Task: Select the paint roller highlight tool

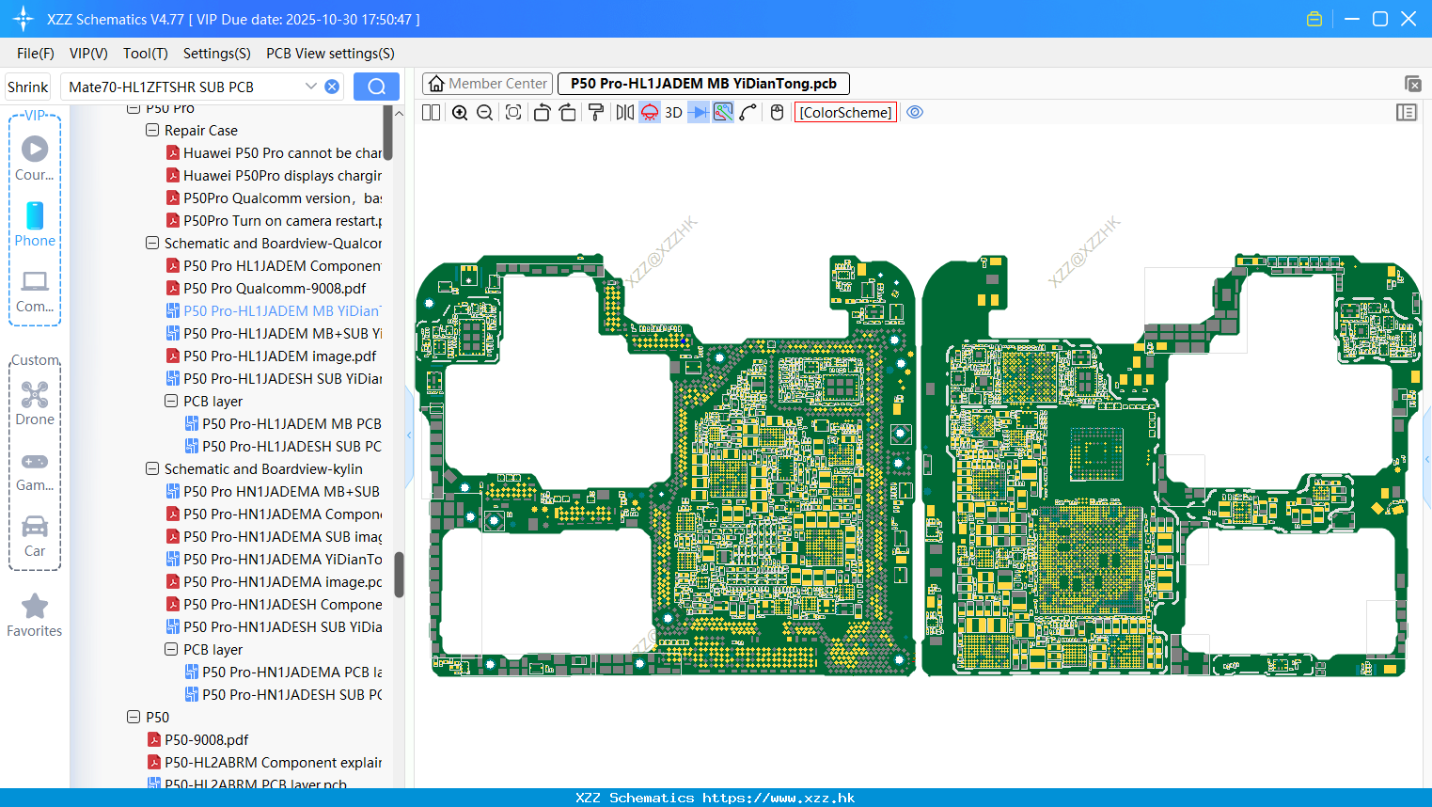Action: coord(595,113)
